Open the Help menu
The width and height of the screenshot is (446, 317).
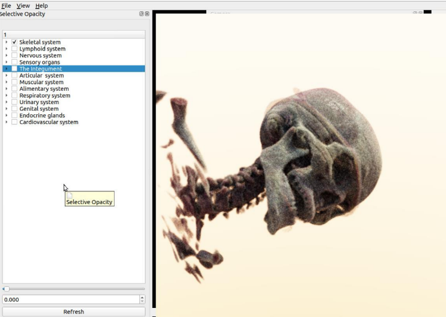[x=41, y=5]
